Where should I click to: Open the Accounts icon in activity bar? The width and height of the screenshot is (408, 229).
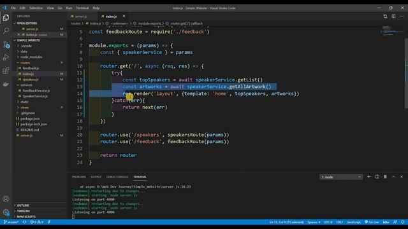pyautogui.click(x=6, y=199)
